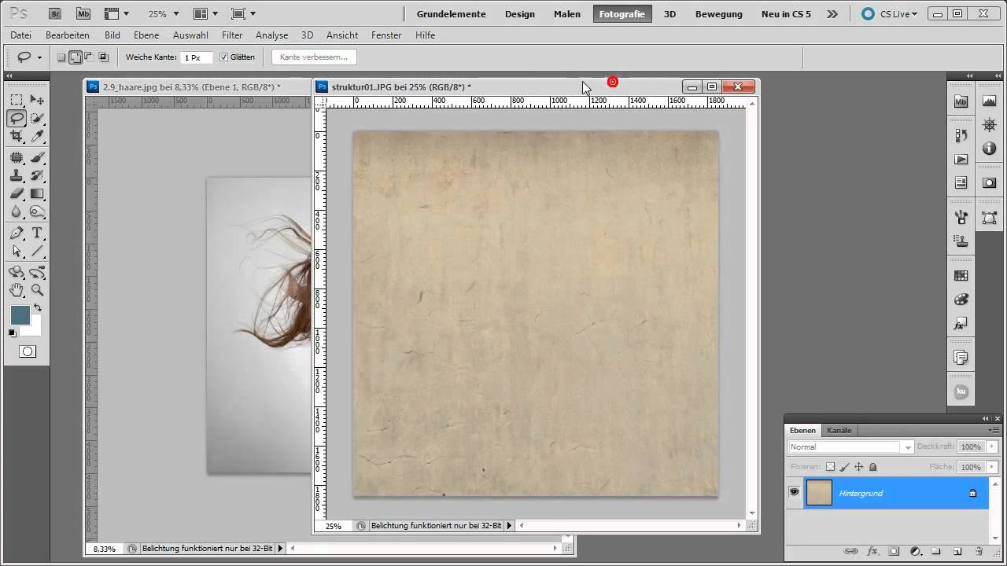Choose new selection mode in options bar
The height and width of the screenshot is (566, 1007).
tap(61, 57)
